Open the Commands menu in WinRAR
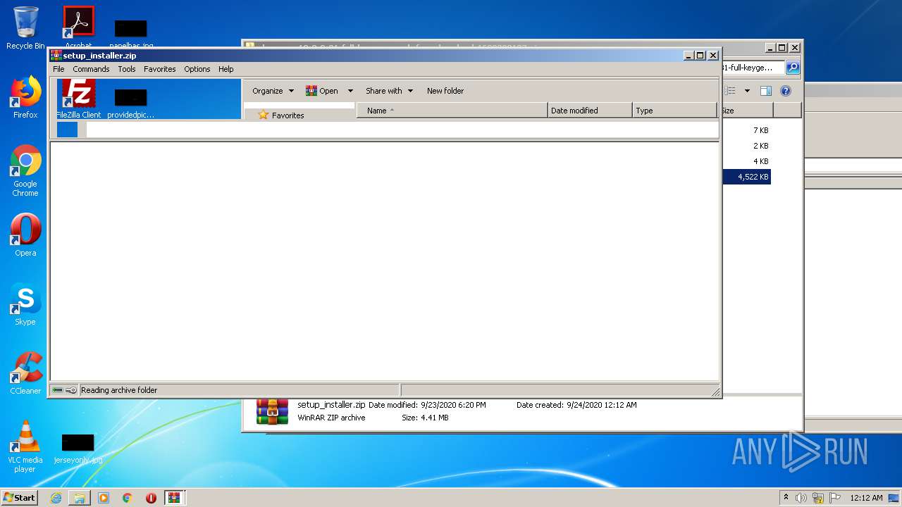902x507 pixels. coord(91,69)
